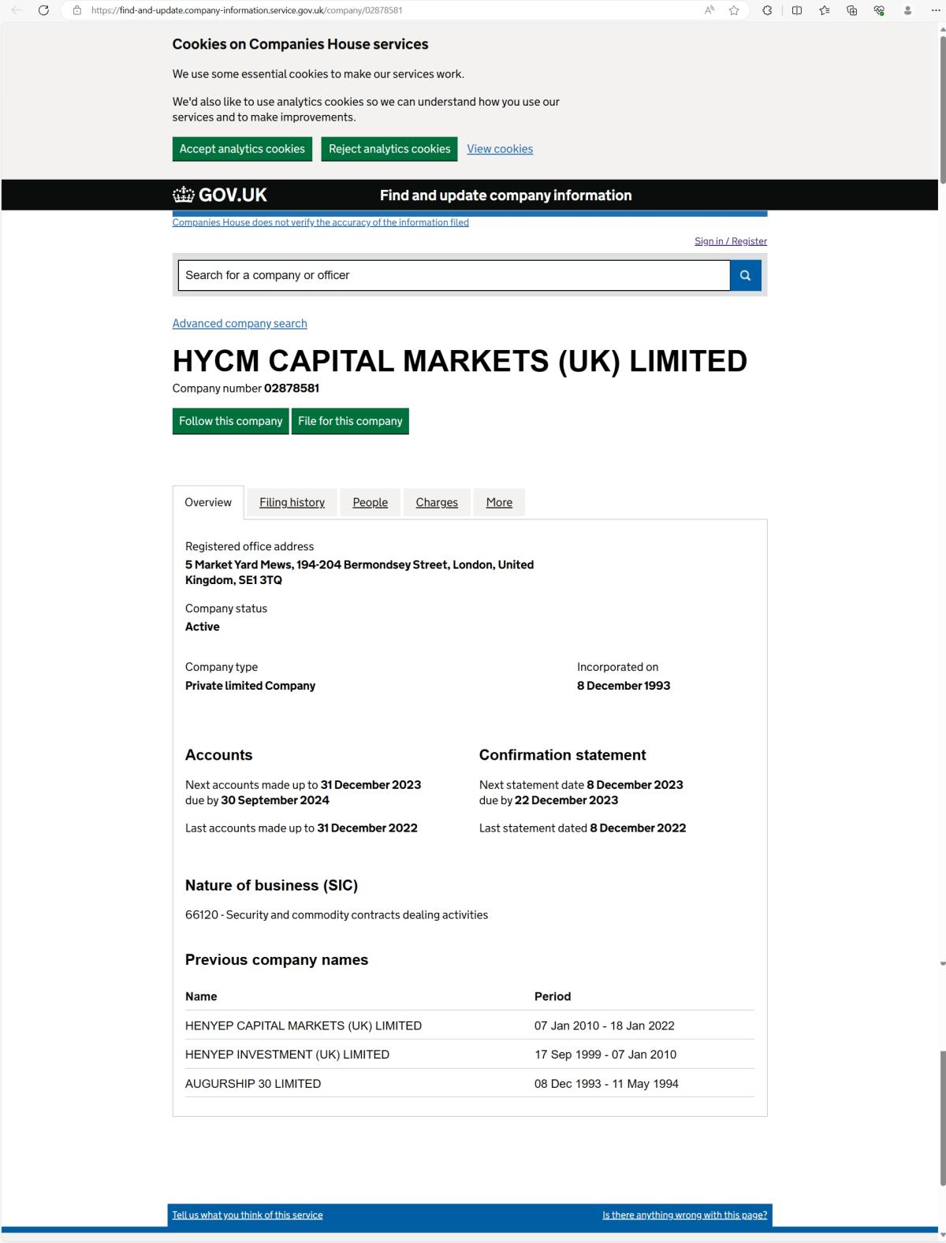Click the Active company status value
This screenshot has width=946, height=1243.
pos(203,627)
